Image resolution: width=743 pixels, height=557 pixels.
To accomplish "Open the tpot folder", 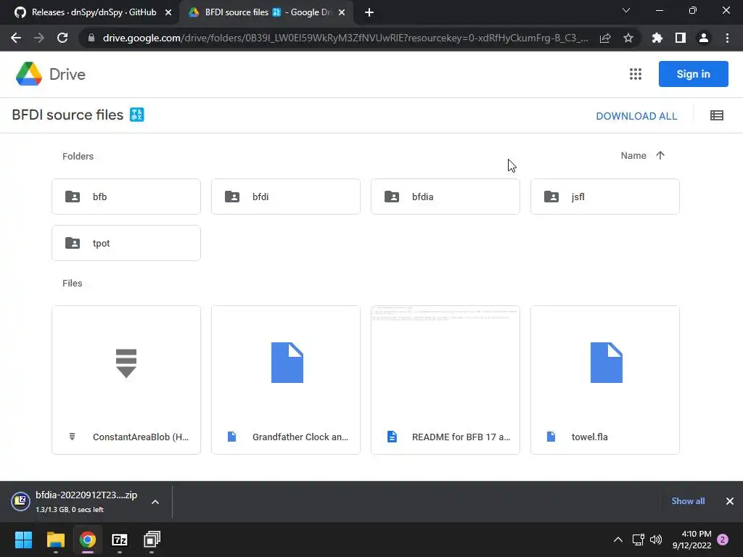I will tap(126, 243).
